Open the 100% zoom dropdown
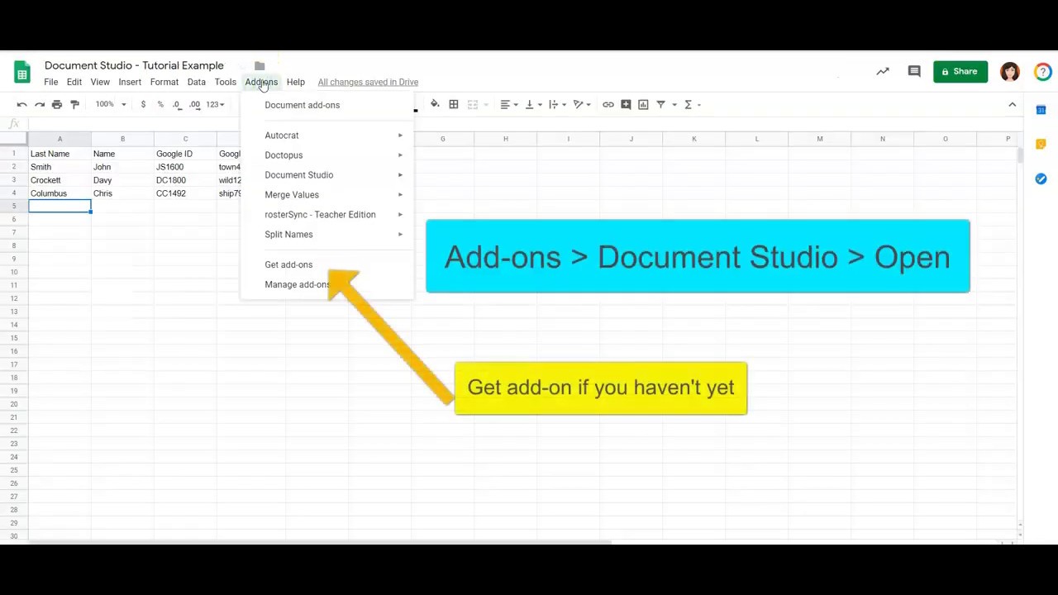Screen dimensions: 1058x595 [111, 104]
